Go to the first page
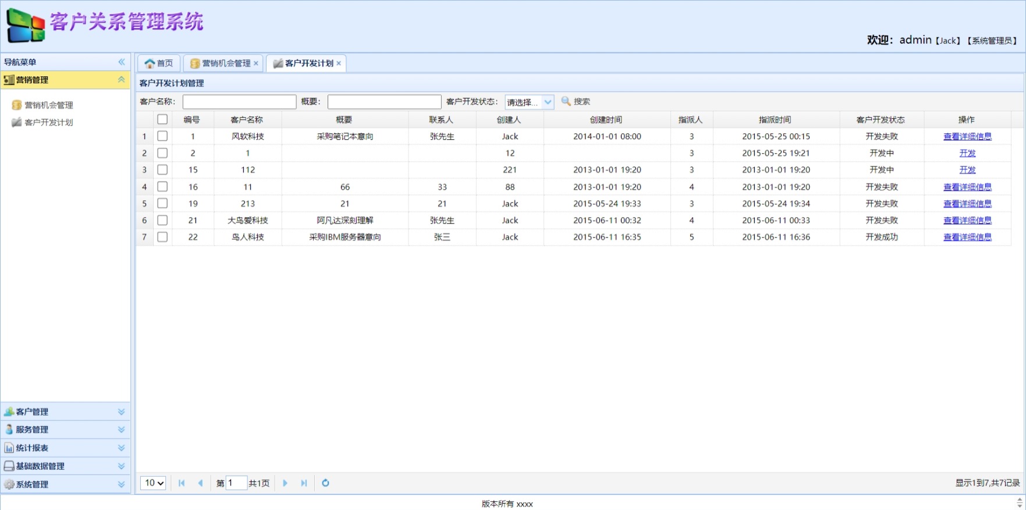 click(182, 483)
